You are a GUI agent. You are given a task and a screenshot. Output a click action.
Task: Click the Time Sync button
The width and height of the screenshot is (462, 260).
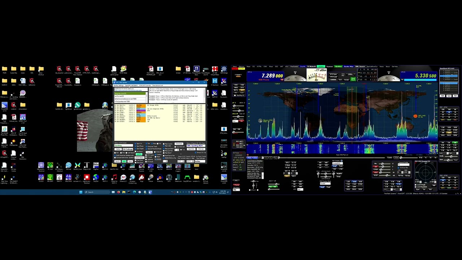pos(179,144)
